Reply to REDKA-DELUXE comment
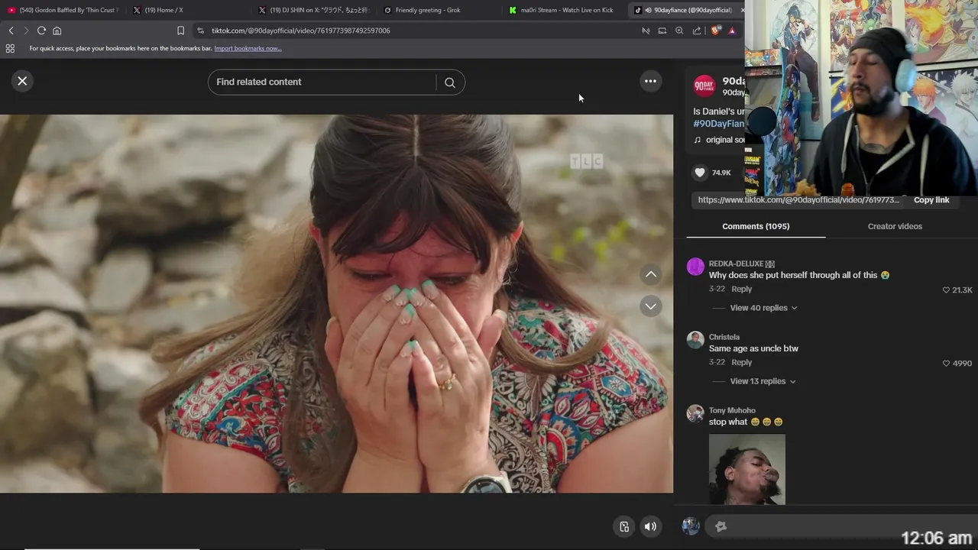 click(741, 290)
